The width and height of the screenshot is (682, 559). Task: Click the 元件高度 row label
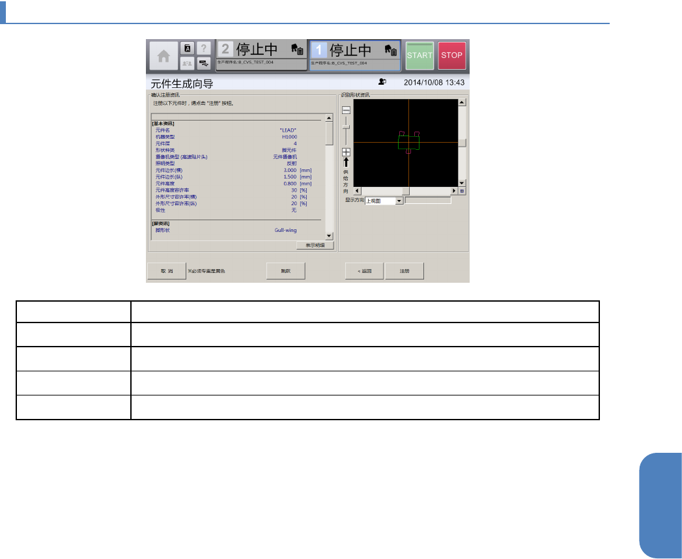tap(165, 184)
